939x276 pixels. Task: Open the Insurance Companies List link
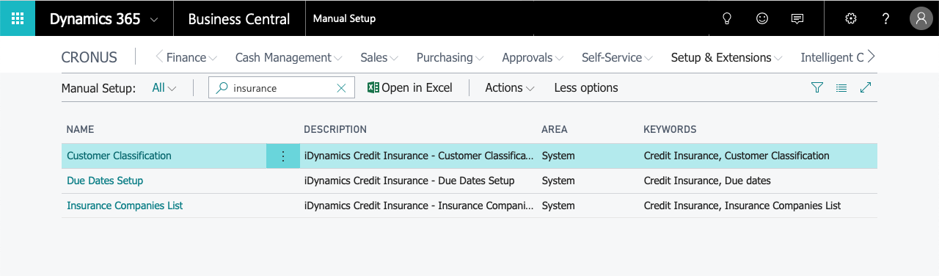click(125, 206)
